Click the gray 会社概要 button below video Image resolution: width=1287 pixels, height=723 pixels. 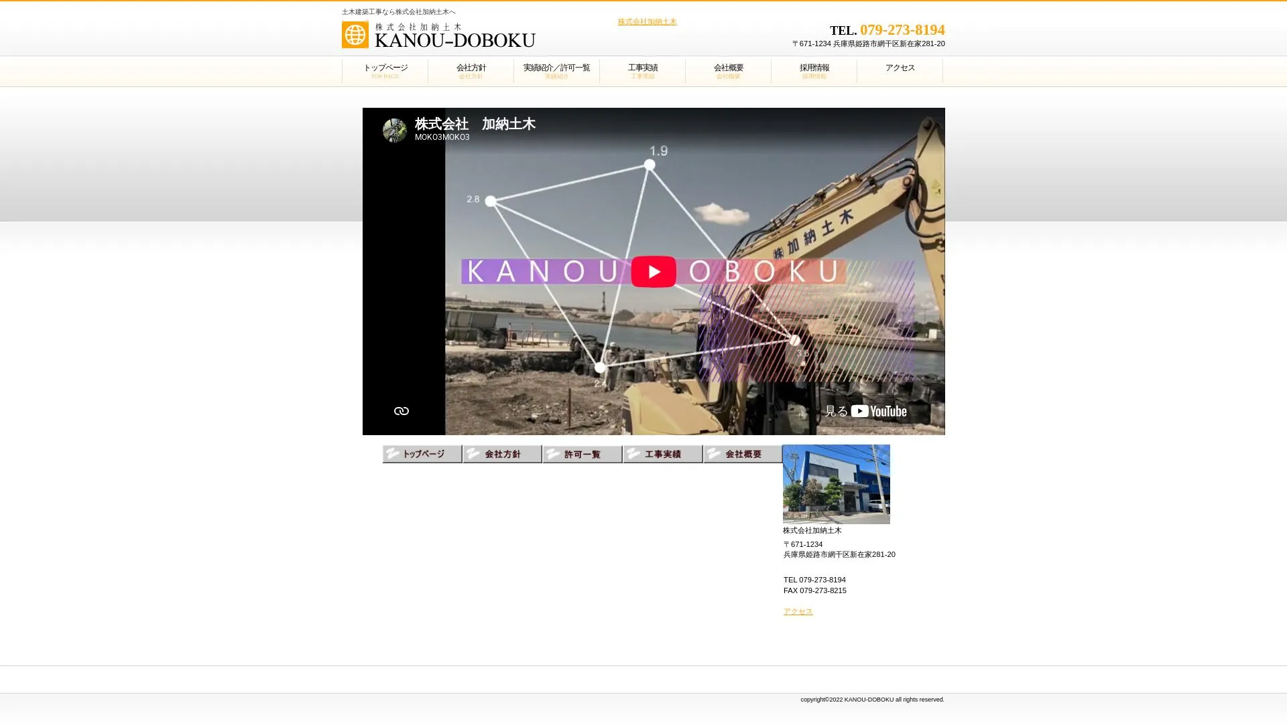pos(743,454)
